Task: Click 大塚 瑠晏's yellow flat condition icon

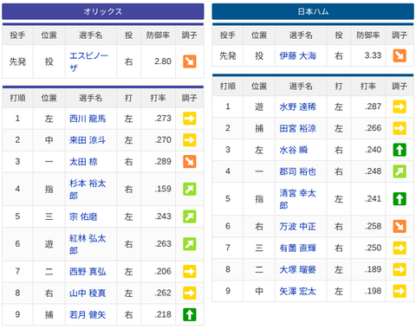Action: pos(400,269)
